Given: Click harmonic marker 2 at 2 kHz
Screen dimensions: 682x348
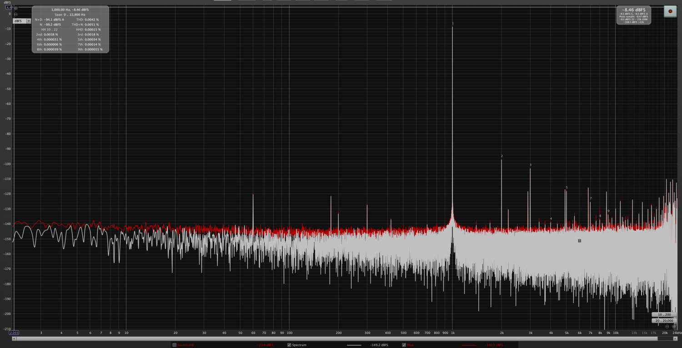Looking at the screenshot, I should pyautogui.click(x=502, y=156).
